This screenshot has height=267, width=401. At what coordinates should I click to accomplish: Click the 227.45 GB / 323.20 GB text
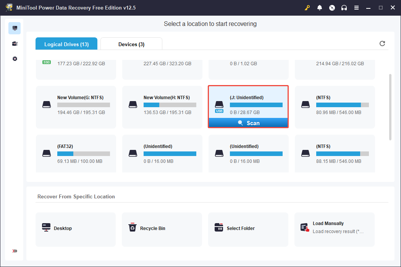(x=167, y=64)
